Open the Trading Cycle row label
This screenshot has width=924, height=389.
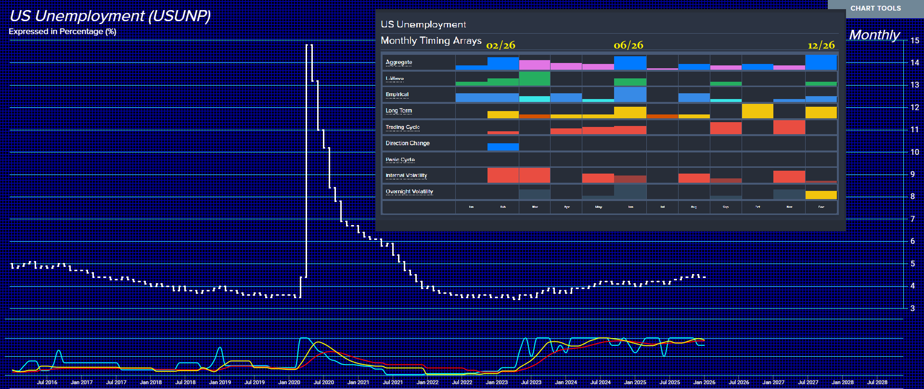coord(402,127)
